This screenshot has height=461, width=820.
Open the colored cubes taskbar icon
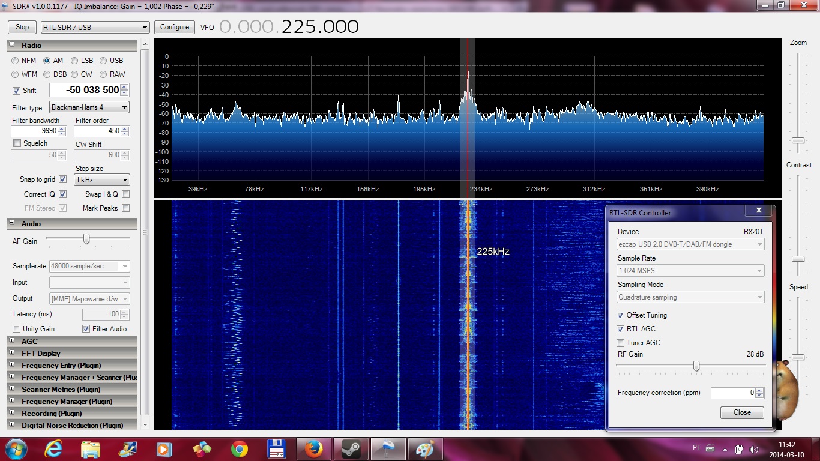[202, 448]
